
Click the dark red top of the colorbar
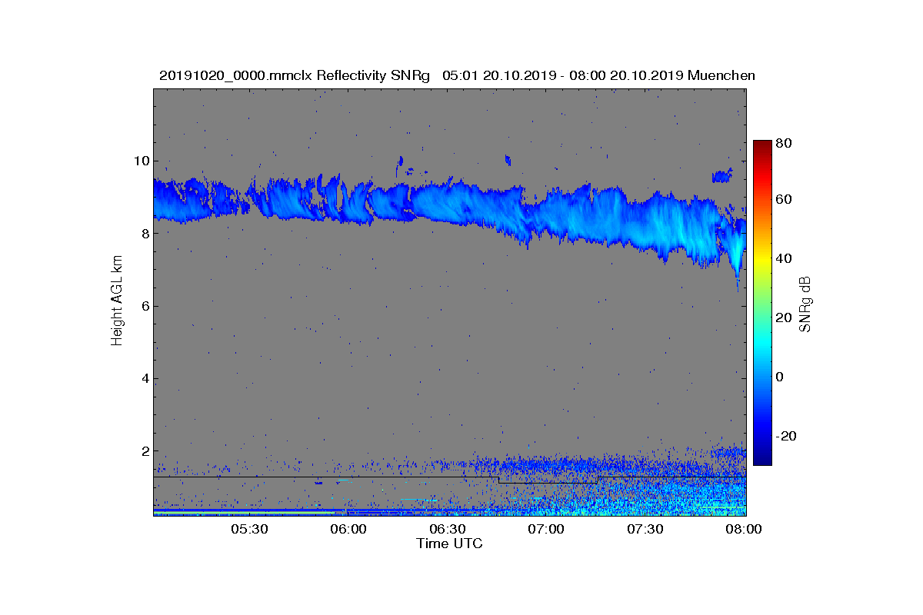click(x=761, y=145)
